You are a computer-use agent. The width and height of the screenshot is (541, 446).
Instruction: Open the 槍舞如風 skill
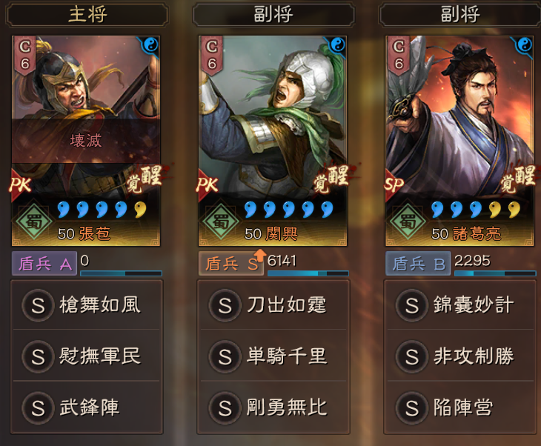click(x=87, y=305)
